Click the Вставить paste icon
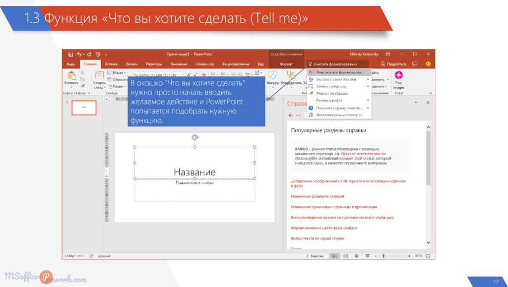508x287 pixels. click(71, 76)
